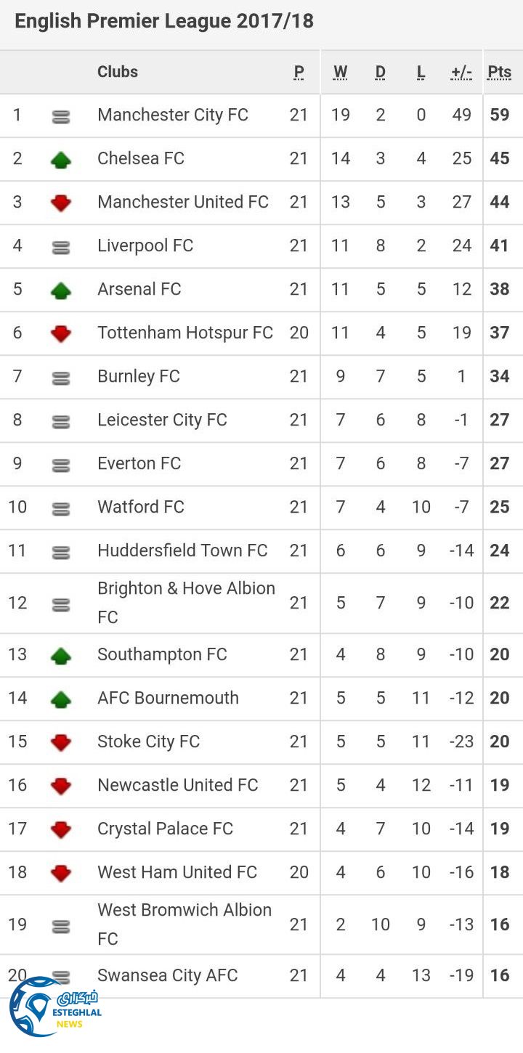Screen dimensions: 523x1053
Task: Sort by goal difference +/- header
Action: pos(461,72)
